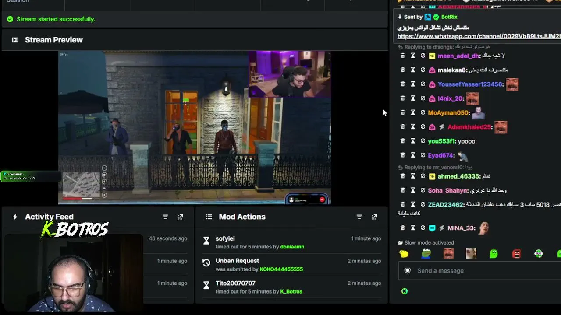The width and height of the screenshot is (561, 315).
Task: Open Soha_Shahyn's user card
Action: (x=447, y=190)
